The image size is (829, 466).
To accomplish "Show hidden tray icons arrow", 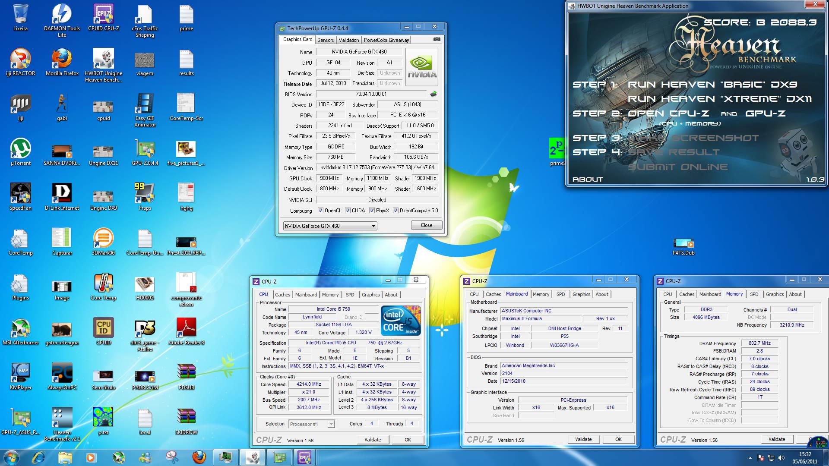I will coord(750,458).
